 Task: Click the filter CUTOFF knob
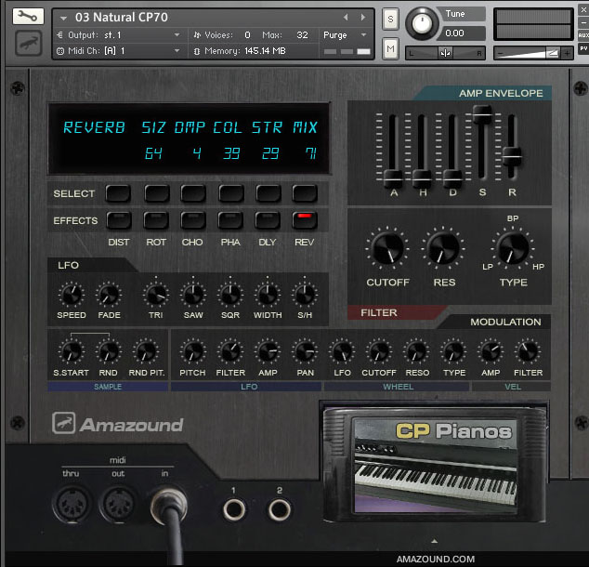pyautogui.click(x=387, y=248)
